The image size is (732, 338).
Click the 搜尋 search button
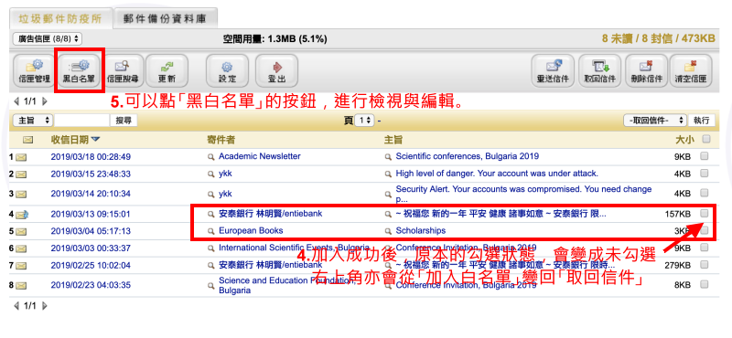124,121
